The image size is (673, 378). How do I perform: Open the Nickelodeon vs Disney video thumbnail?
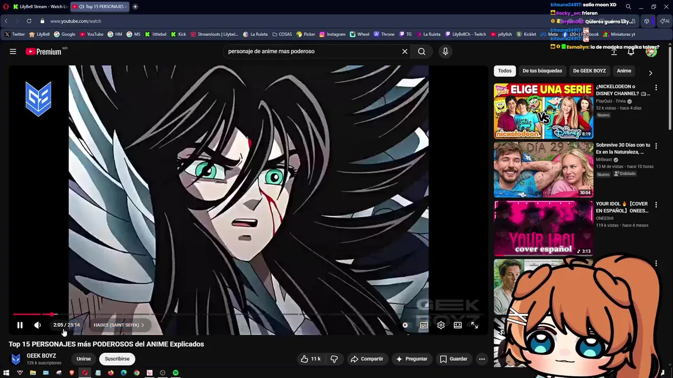(544, 111)
